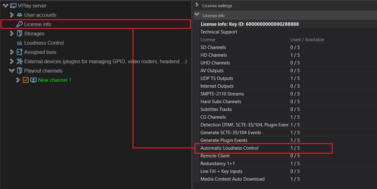Toggle the New channel 1 checkbox
The image size is (377, 189).
[26, 80]
